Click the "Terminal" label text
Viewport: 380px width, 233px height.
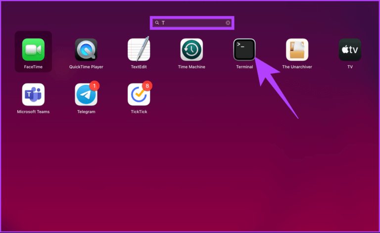pos(244,67)
